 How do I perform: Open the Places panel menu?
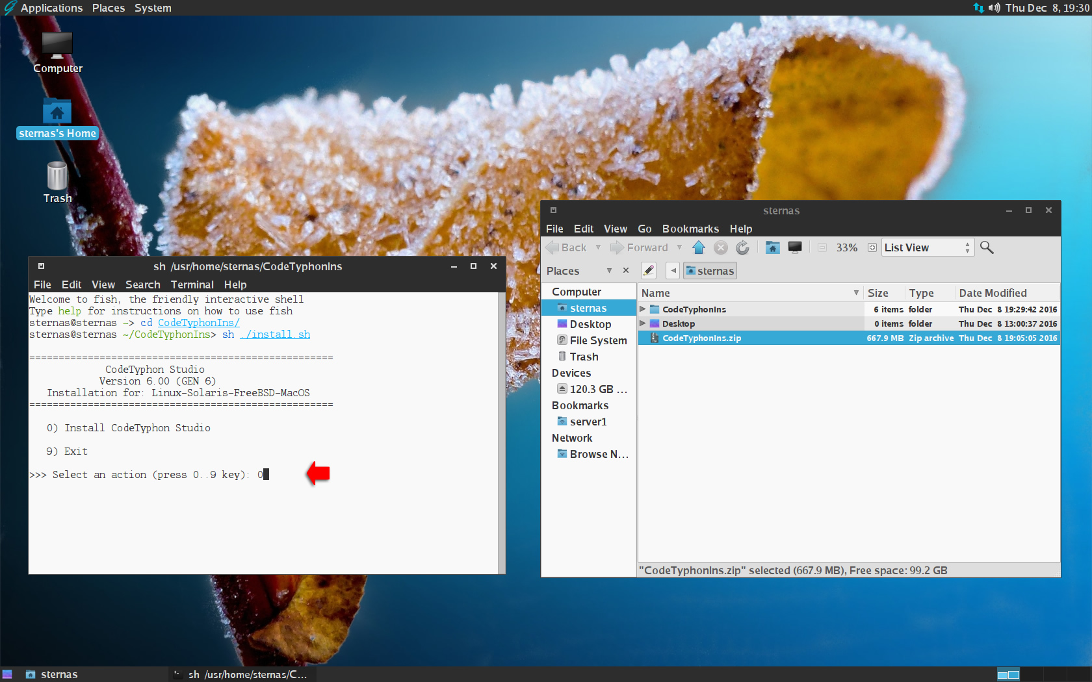109,8
